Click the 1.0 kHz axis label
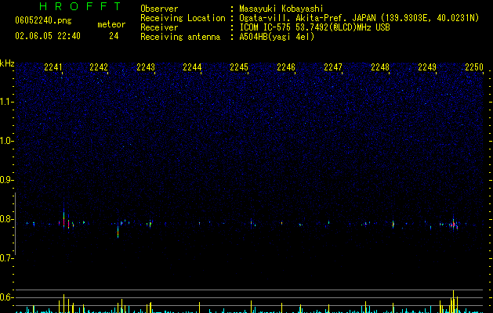493x313 pixels. tap(7, 141)
